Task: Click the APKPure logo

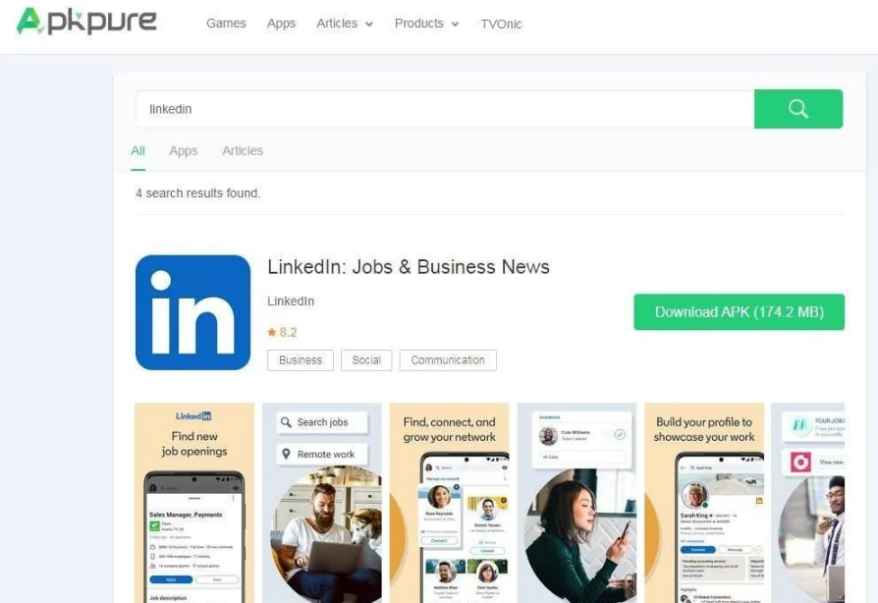Action: [86, 22]
